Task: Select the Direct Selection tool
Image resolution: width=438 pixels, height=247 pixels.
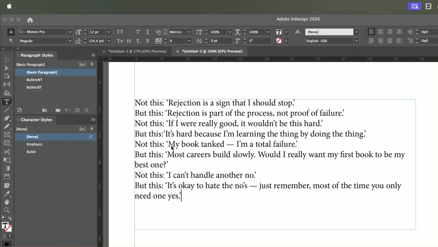Action: tap(6, 68)
